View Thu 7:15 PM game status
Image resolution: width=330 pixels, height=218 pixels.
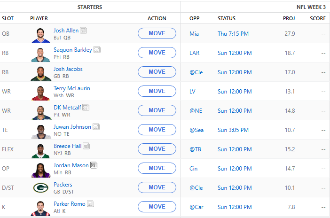[233, 34]
